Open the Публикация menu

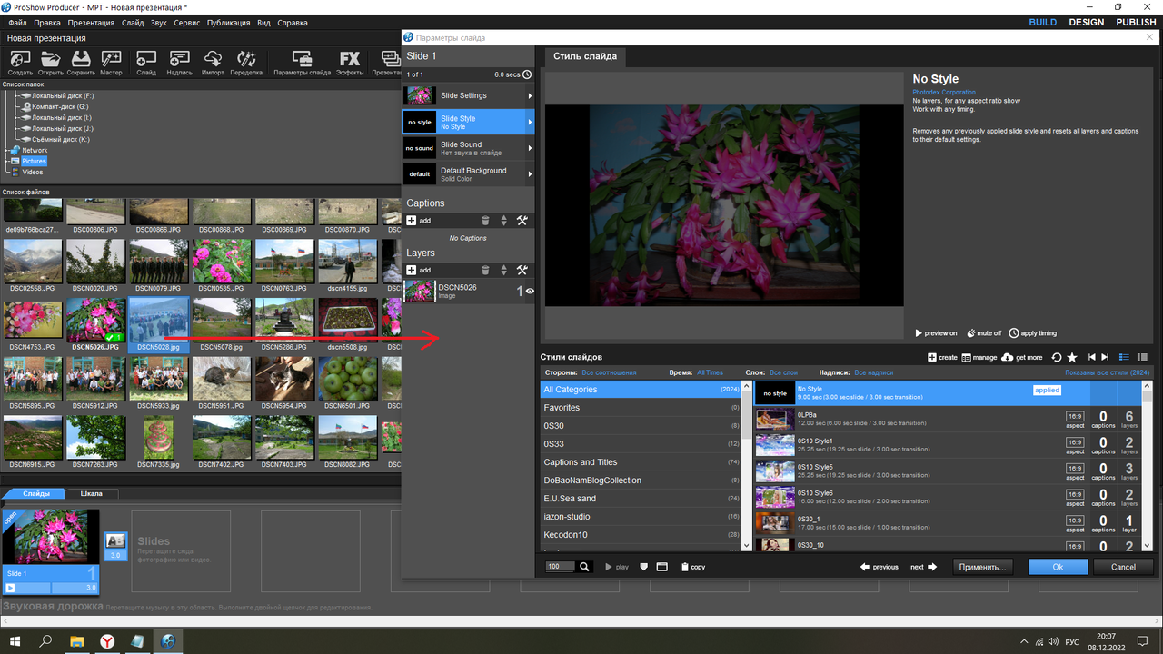(229, 22)
